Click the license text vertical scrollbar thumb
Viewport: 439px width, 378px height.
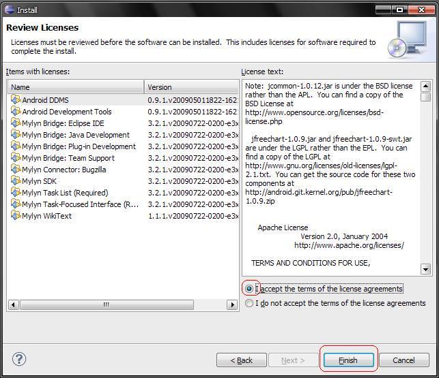425,97
